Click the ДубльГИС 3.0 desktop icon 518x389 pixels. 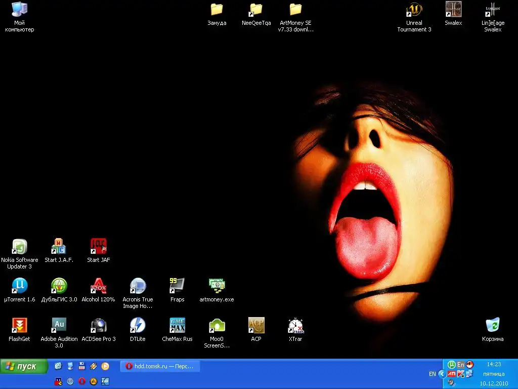click(59, 286)
